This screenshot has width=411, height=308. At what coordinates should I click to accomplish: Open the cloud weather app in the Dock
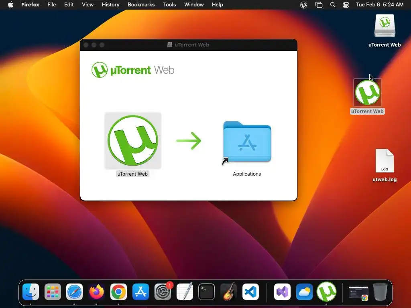pos(304,292)
